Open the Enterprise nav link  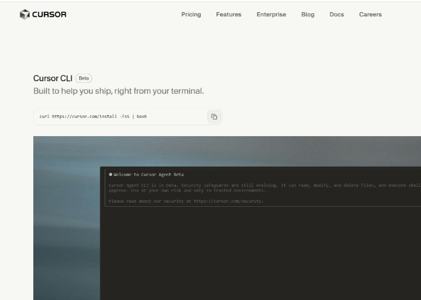coord(271,15)
